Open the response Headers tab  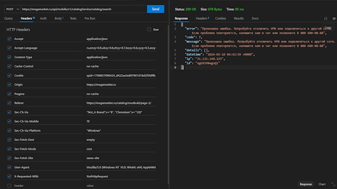tap(202, 18)
